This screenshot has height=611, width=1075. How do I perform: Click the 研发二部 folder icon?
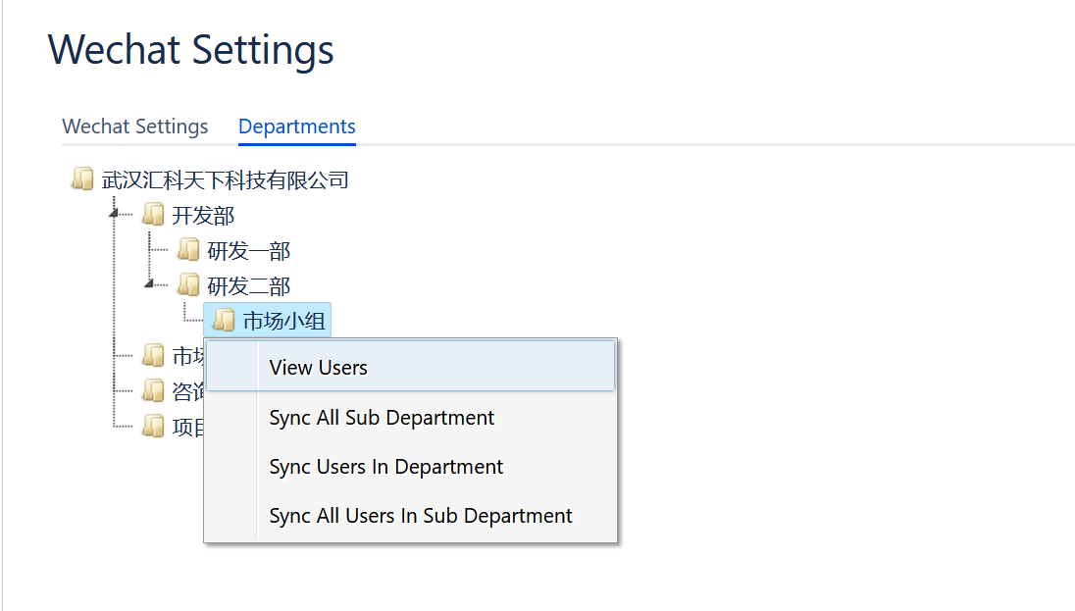click(x=188, y=285)
